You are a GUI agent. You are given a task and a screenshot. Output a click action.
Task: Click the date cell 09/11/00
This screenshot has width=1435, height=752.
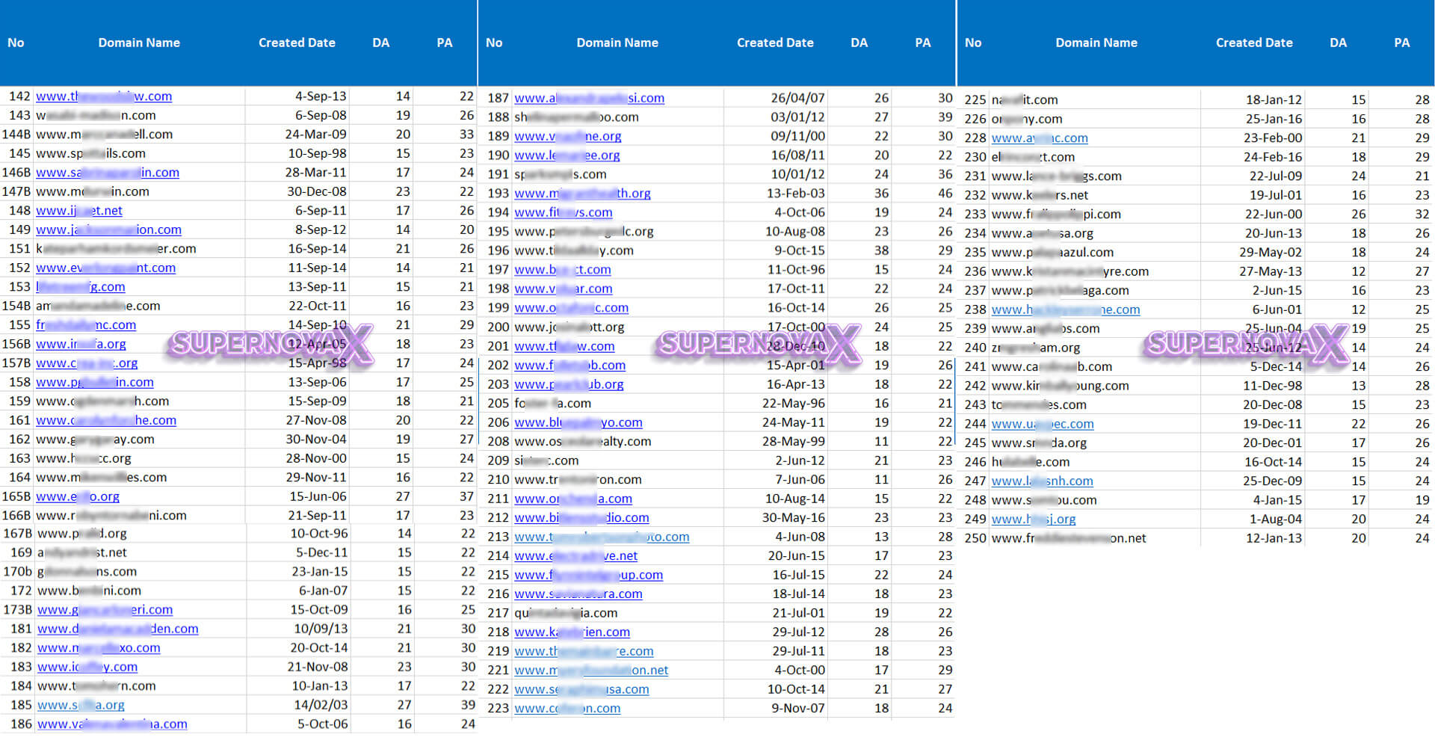[x=797, y=137]
